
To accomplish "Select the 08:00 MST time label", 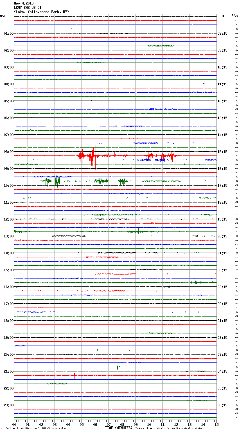I will point(9,152).
